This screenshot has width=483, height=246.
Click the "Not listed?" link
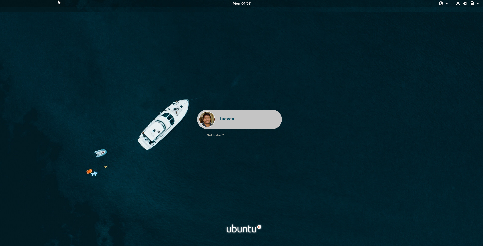(215, 135)
